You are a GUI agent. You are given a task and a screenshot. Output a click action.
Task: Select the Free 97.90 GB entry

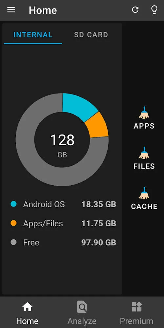pos(63,243)
